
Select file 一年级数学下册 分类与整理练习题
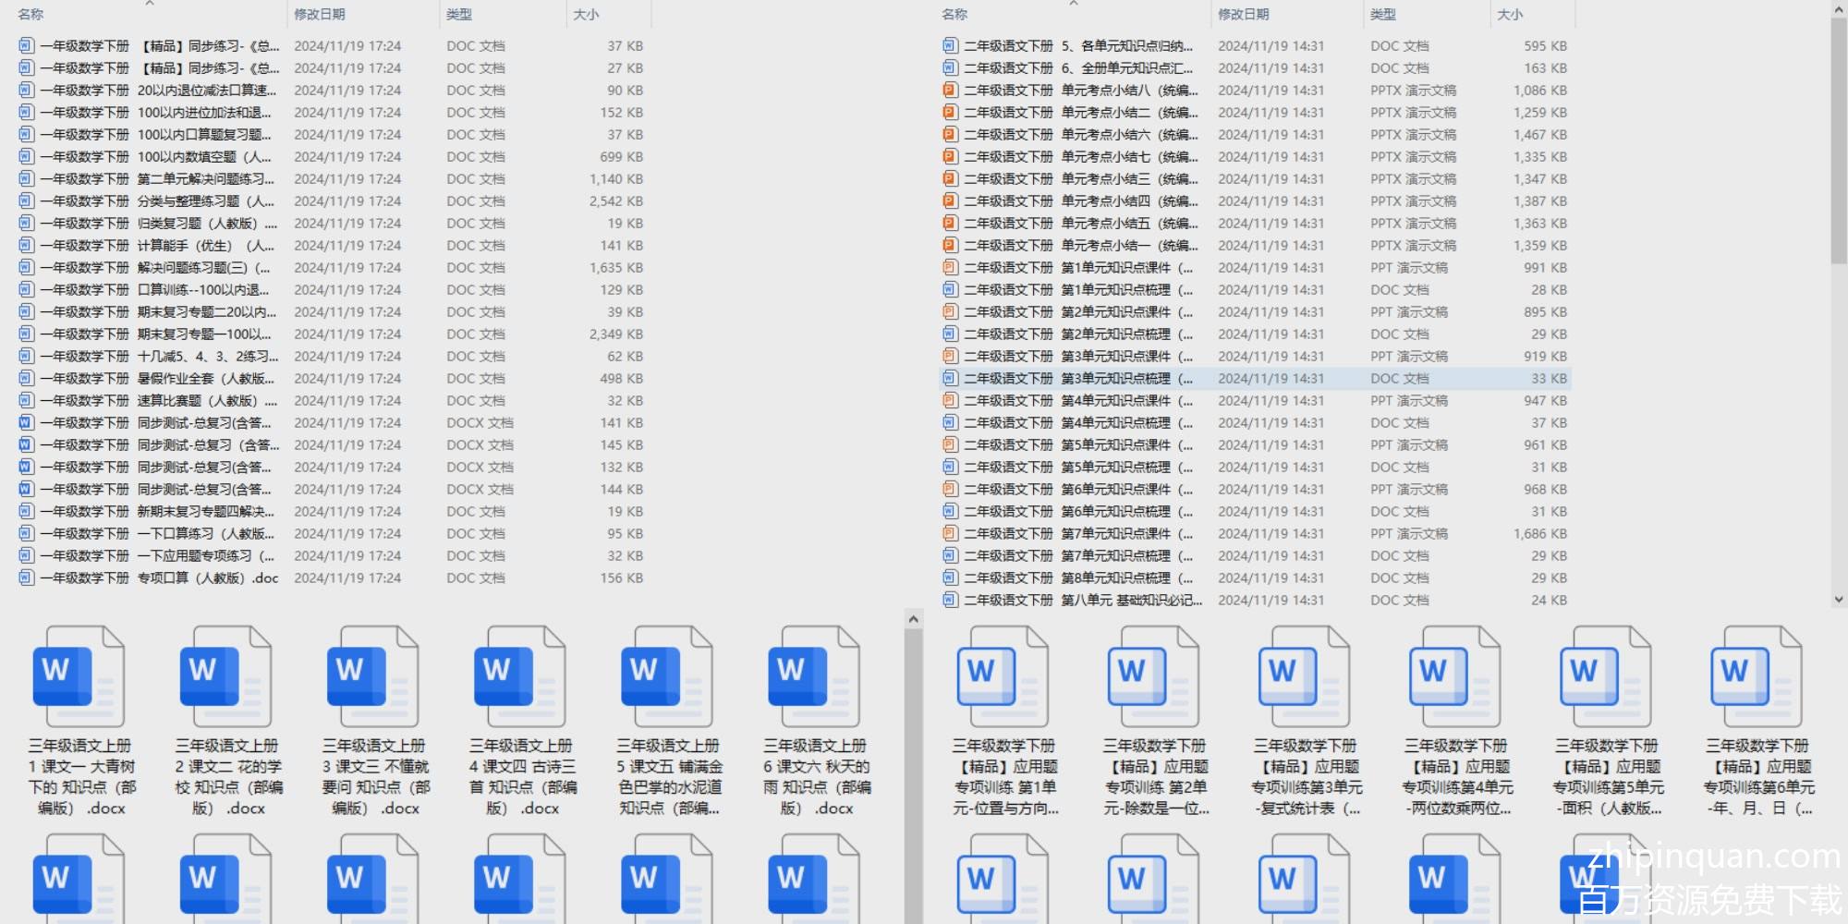pyautogui.click(x=157, y=201)
